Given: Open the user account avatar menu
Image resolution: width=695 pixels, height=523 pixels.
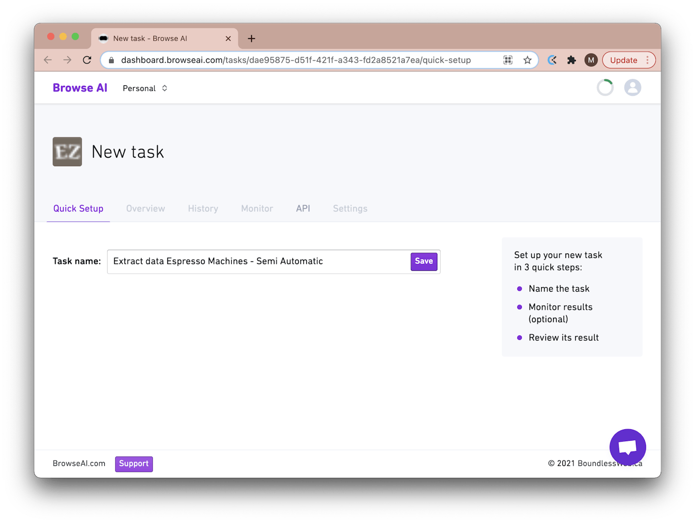Looking at the screenshot, I should 632,88.
